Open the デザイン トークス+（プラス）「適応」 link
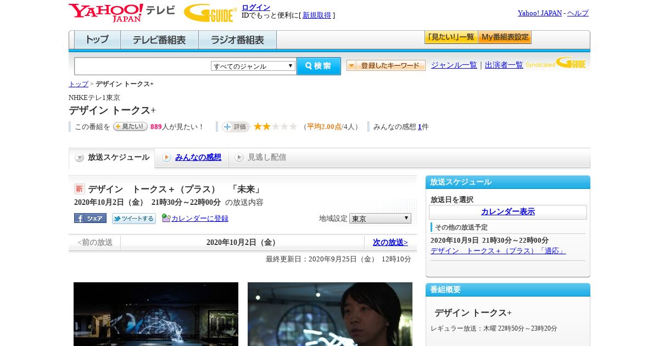Screen dimensions: 659x346 [498, 251]
